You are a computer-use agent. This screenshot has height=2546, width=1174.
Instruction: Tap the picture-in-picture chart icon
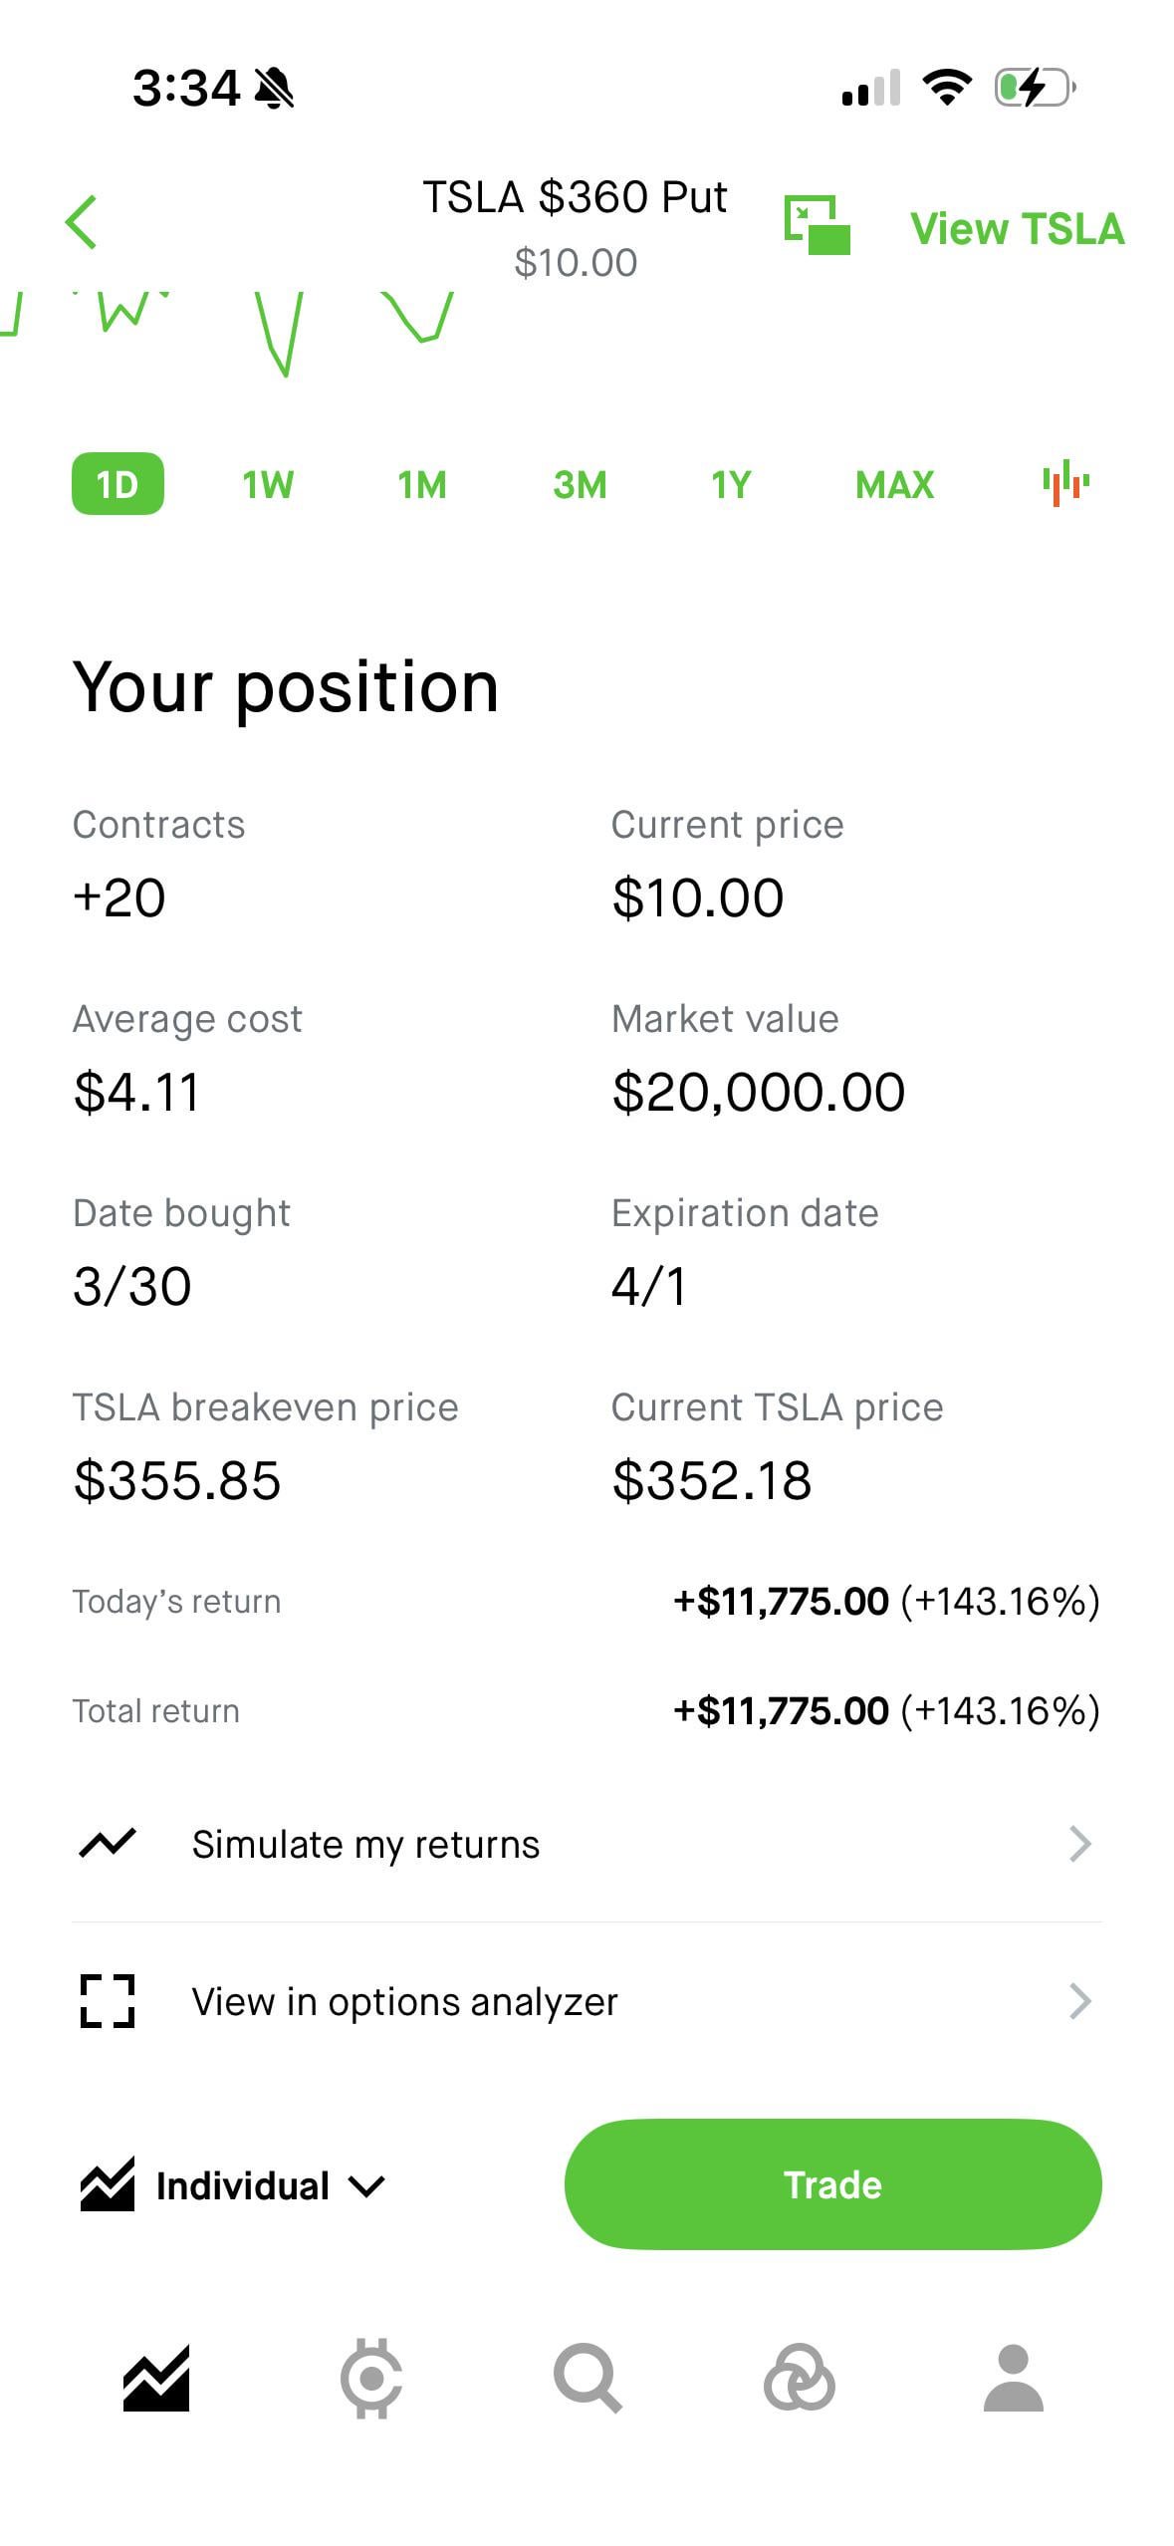(817, 225)
